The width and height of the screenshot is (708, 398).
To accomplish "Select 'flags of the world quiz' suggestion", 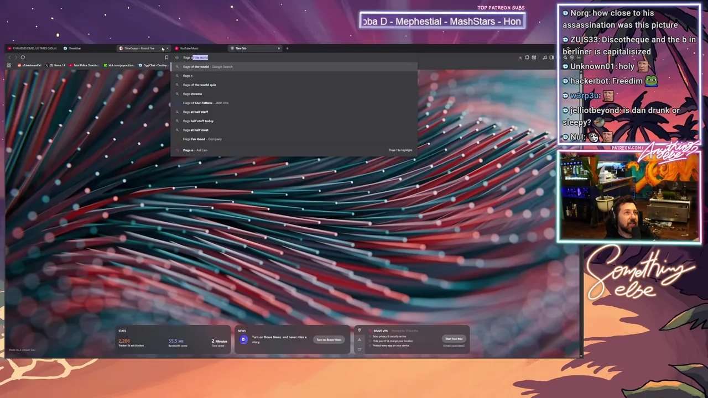I will [294, 85].
